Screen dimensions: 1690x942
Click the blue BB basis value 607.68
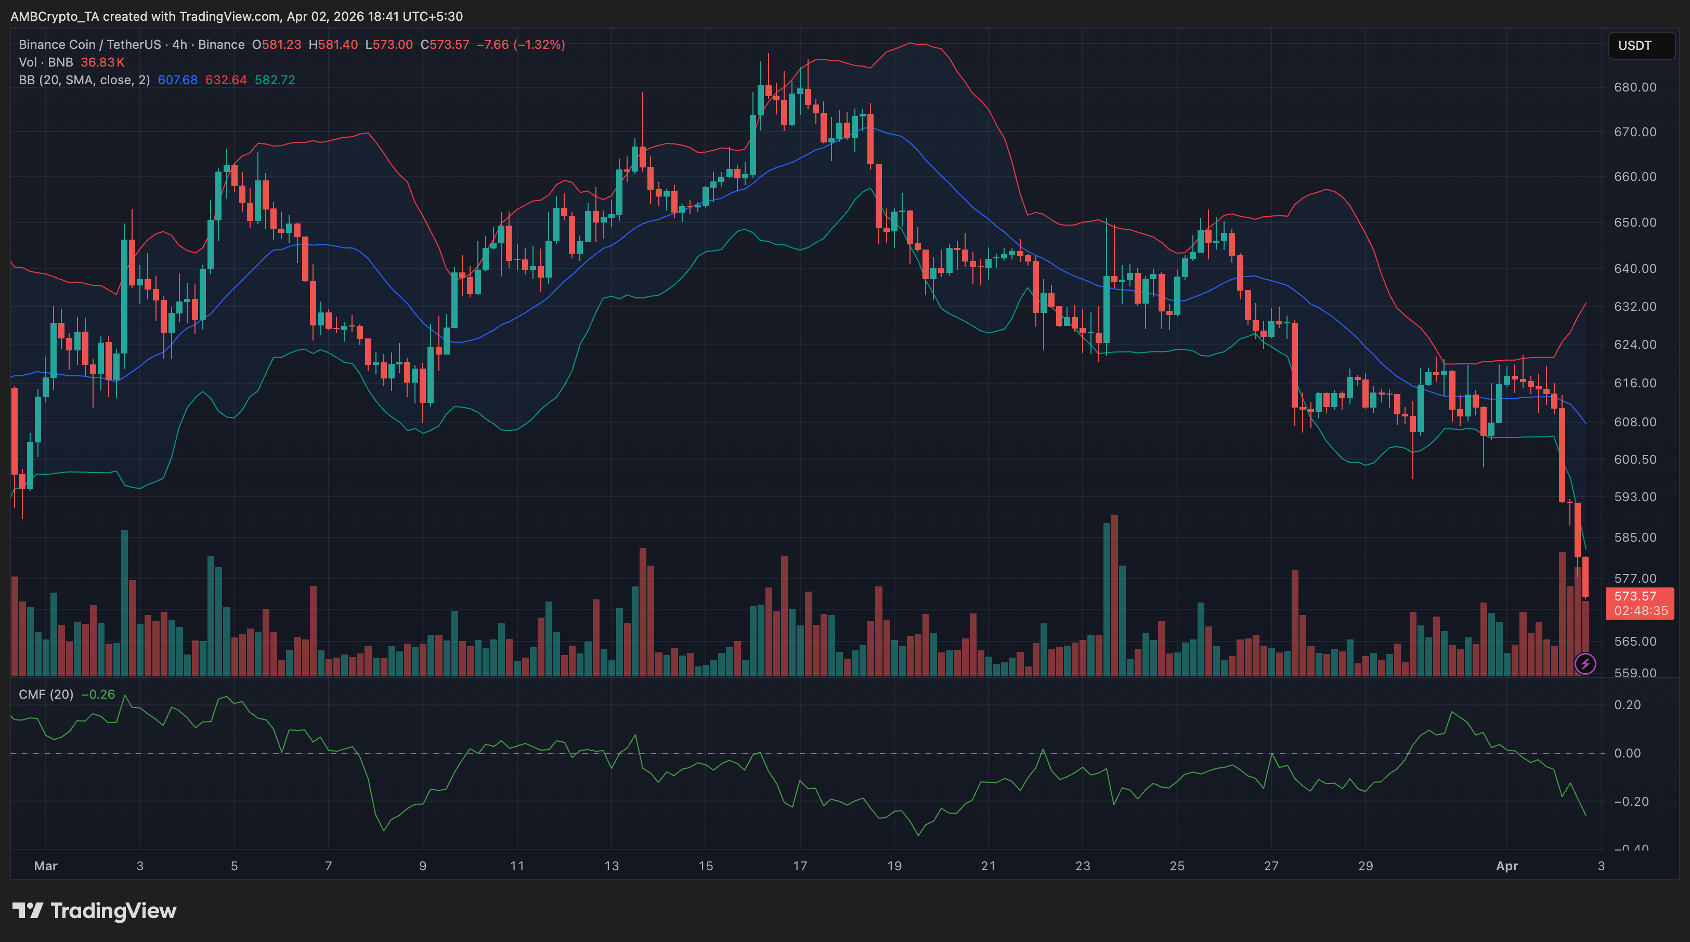[177, 80]
